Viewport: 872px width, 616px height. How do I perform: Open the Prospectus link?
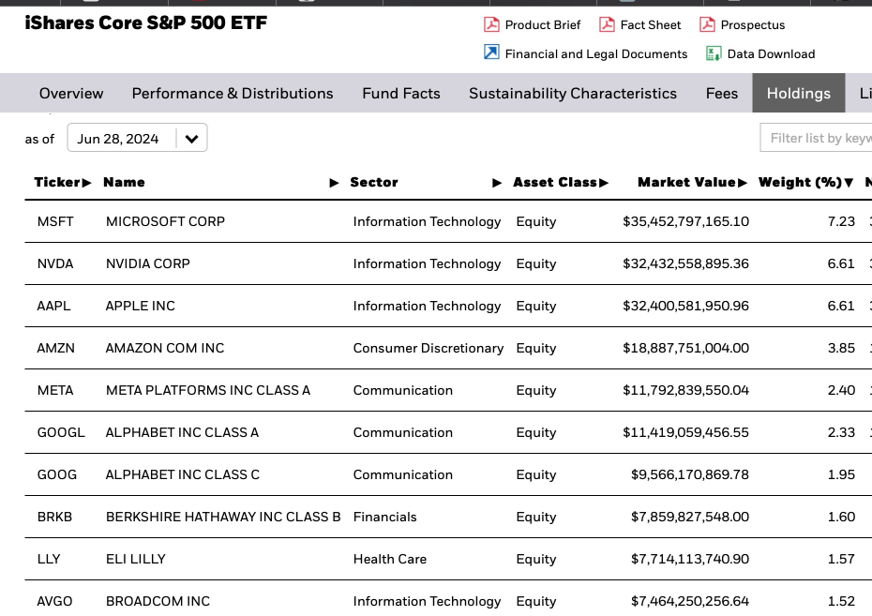753,25
